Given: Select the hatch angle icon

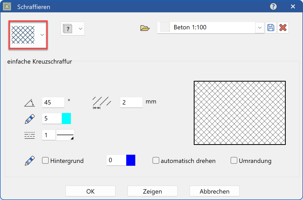Looking at the screenshot, I should 29,102.
